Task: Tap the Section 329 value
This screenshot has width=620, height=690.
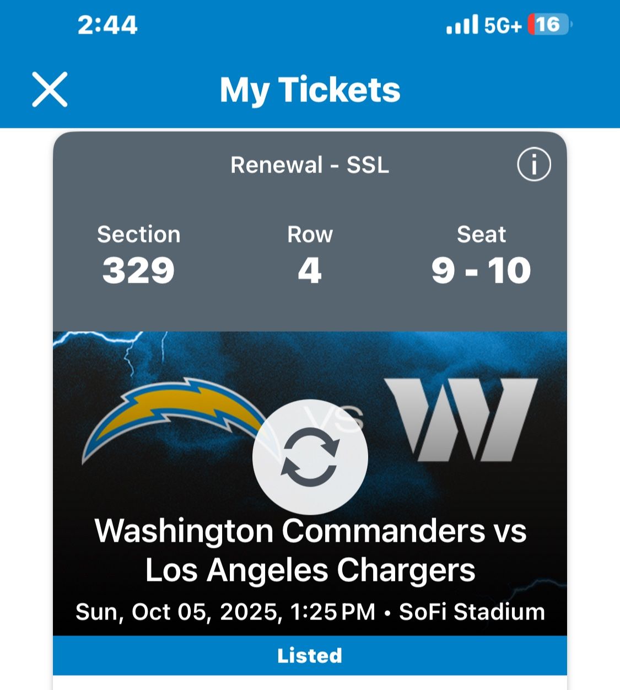Action: click(x=138, y=271)
